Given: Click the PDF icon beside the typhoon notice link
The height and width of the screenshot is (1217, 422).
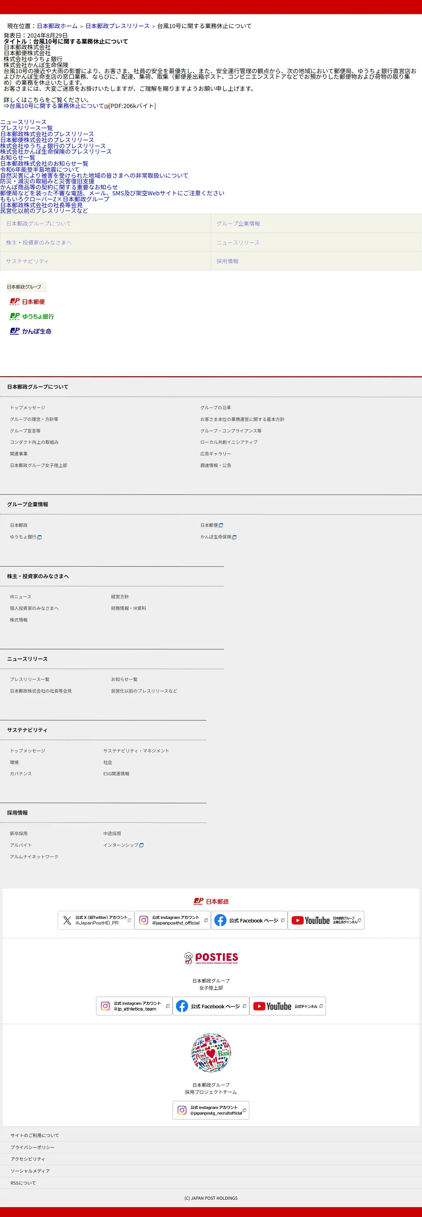Looking at the screenshot, I should point(106,106).
